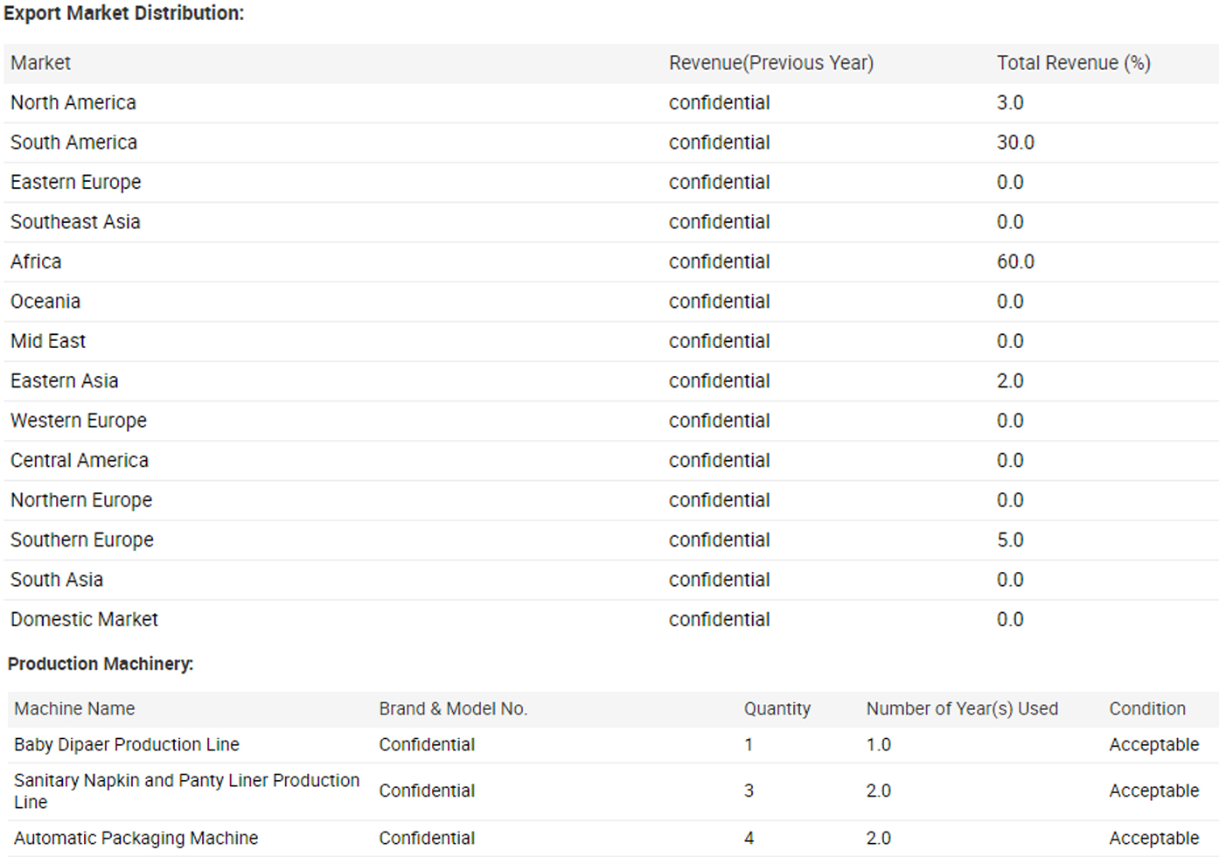Click the Total Revenue (%) column header
This screenshot has height=857, width=1219.
(1073, 63)
